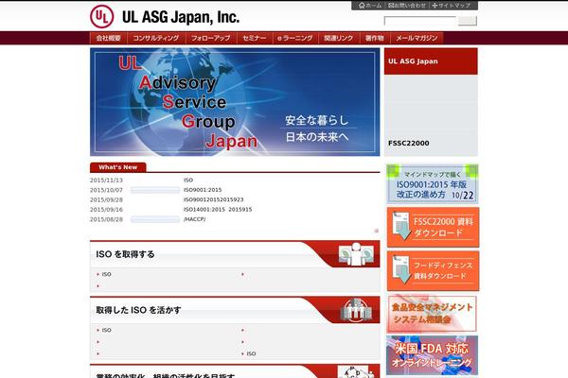Click the small square icon below news list

377,231
